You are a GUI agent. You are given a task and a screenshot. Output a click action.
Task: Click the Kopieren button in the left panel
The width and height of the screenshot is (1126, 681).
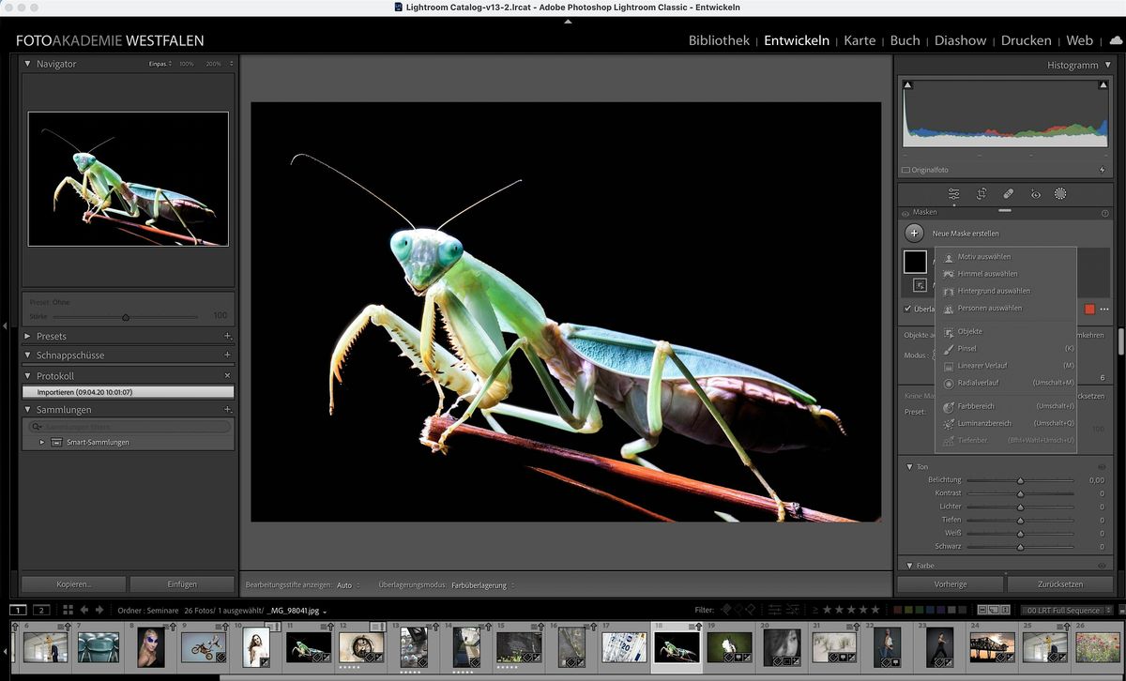pos(73,583)
